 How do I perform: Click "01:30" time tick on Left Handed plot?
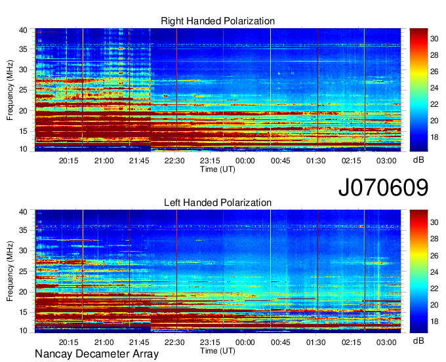(x=315, y=342)
